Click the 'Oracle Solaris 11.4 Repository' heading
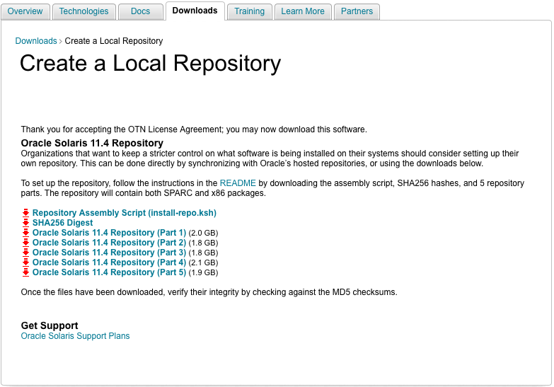 pos(92,143)
